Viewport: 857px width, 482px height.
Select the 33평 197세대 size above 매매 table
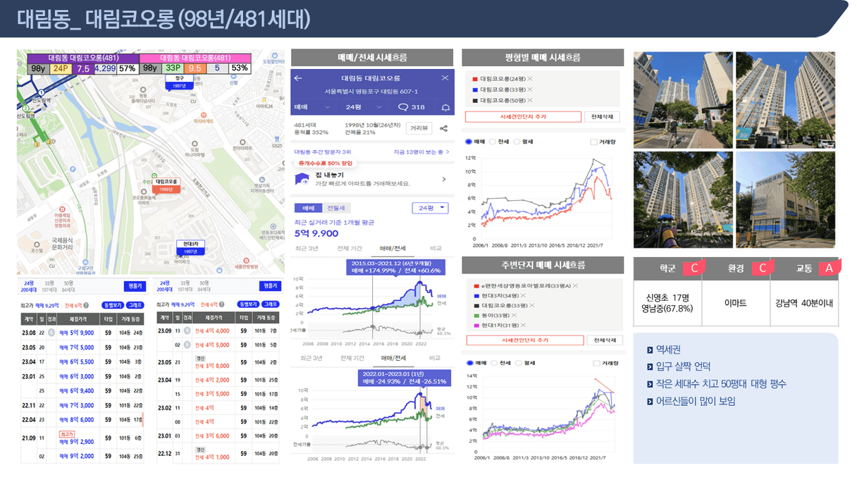pyautogui.click(x=48, y=286)
